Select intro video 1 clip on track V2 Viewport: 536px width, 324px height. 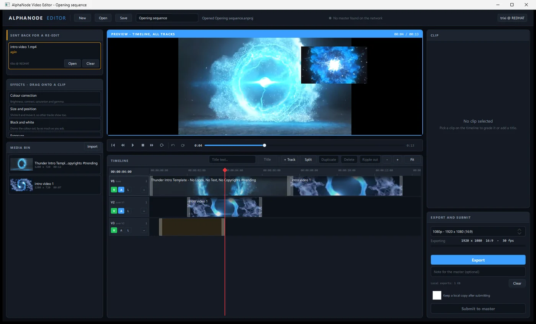point(224,207)
